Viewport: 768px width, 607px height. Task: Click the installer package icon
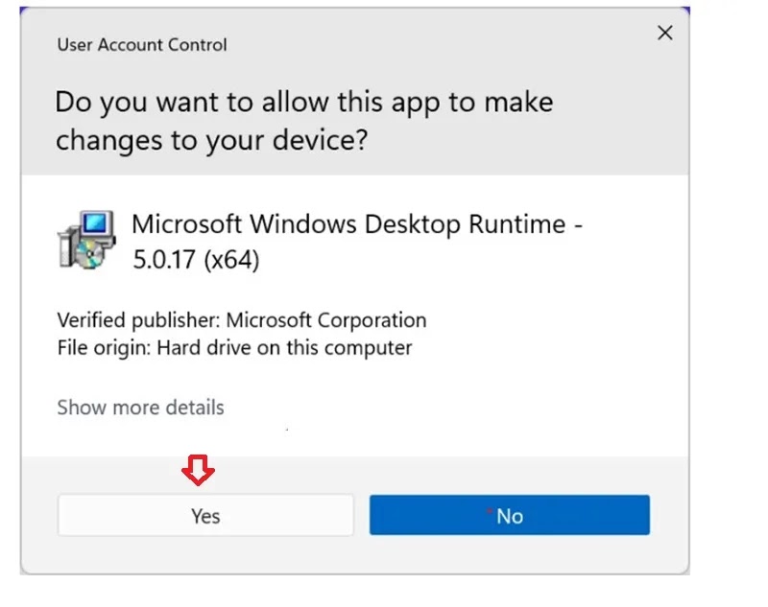tap(86, 240)
